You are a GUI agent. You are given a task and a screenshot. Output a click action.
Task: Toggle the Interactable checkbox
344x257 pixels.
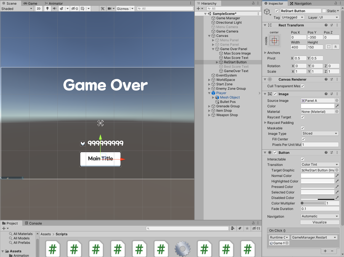[x=303, y=159]
